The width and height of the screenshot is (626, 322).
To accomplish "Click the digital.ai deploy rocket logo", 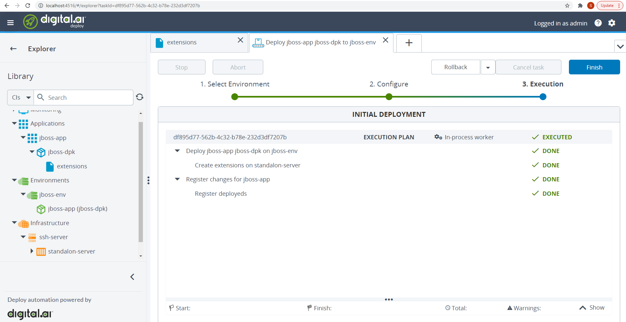I will [x=30, y=22].
